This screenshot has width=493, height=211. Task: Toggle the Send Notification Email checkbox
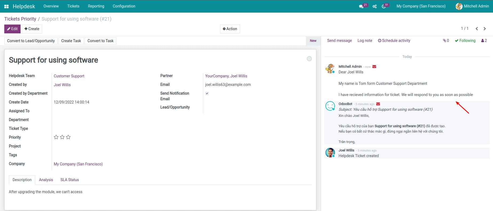tap(207, 93)
